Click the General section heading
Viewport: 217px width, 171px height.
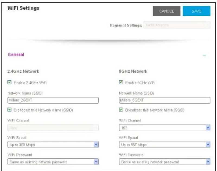click(x=16, y=54)
